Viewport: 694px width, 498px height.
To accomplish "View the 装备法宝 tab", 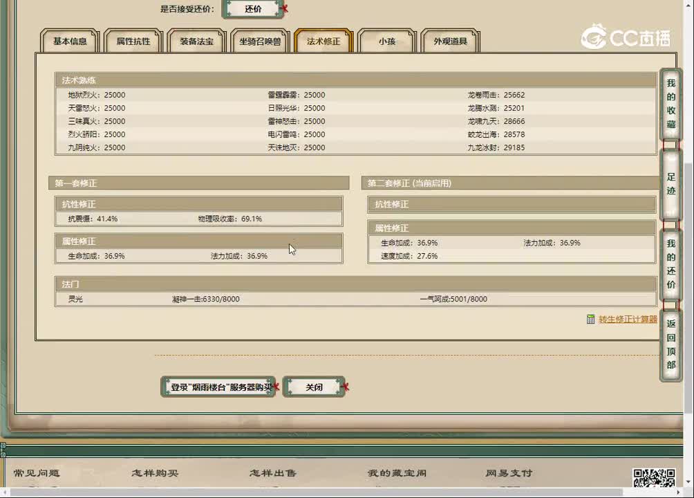I will point(196,41).
